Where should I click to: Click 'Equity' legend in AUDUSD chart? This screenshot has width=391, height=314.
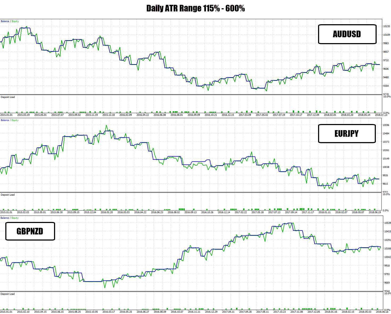point(15,21)
